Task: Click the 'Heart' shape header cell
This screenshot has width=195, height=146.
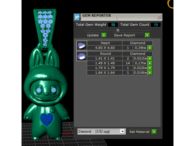Action: [105, 43]
